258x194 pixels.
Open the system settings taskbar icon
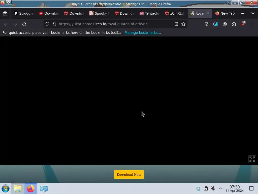(x=44, y=188)
